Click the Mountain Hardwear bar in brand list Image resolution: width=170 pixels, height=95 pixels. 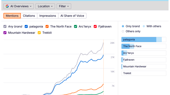(x=144, y=67)
